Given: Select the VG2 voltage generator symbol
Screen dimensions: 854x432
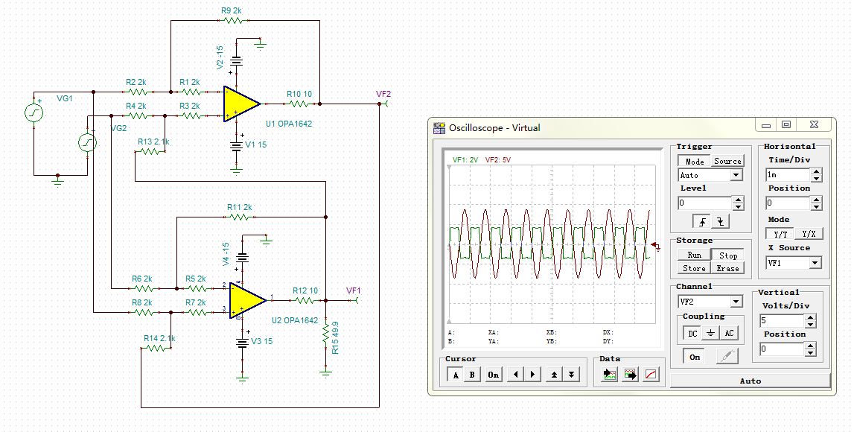Looking at the screenshot, I should point(87,142).
